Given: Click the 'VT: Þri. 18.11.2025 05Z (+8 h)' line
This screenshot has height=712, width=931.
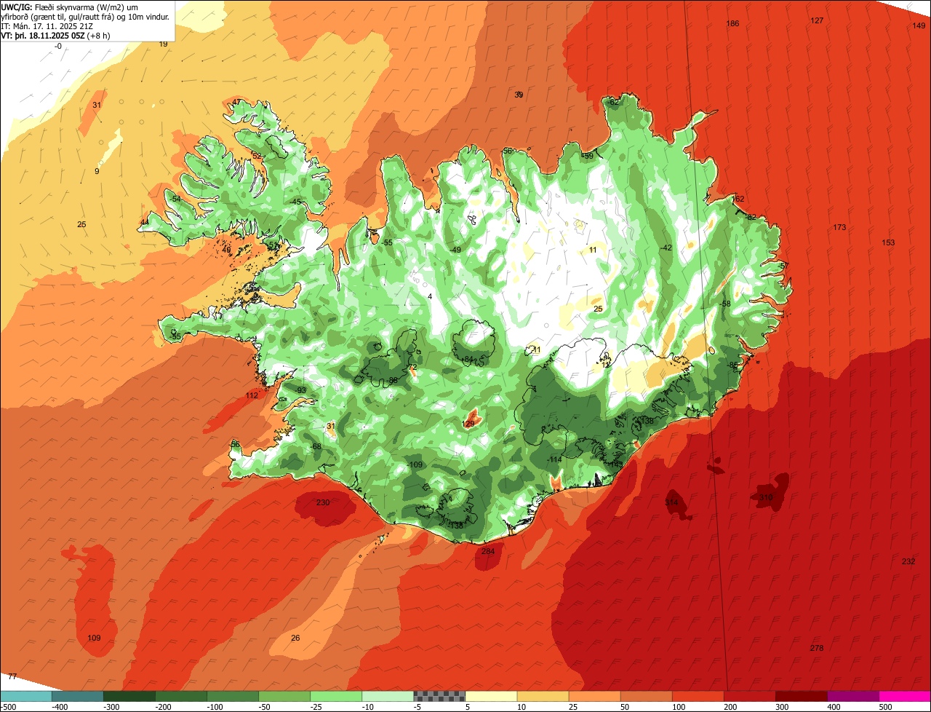Looking at the screenshot, I should 56,35.
